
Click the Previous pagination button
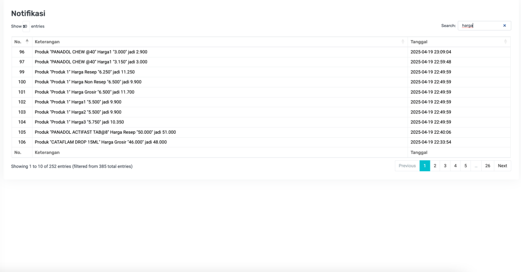click(407, 166)
